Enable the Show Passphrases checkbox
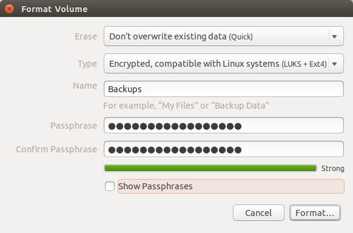This screenshot has height=233, width=353. [x=110, y=186]
